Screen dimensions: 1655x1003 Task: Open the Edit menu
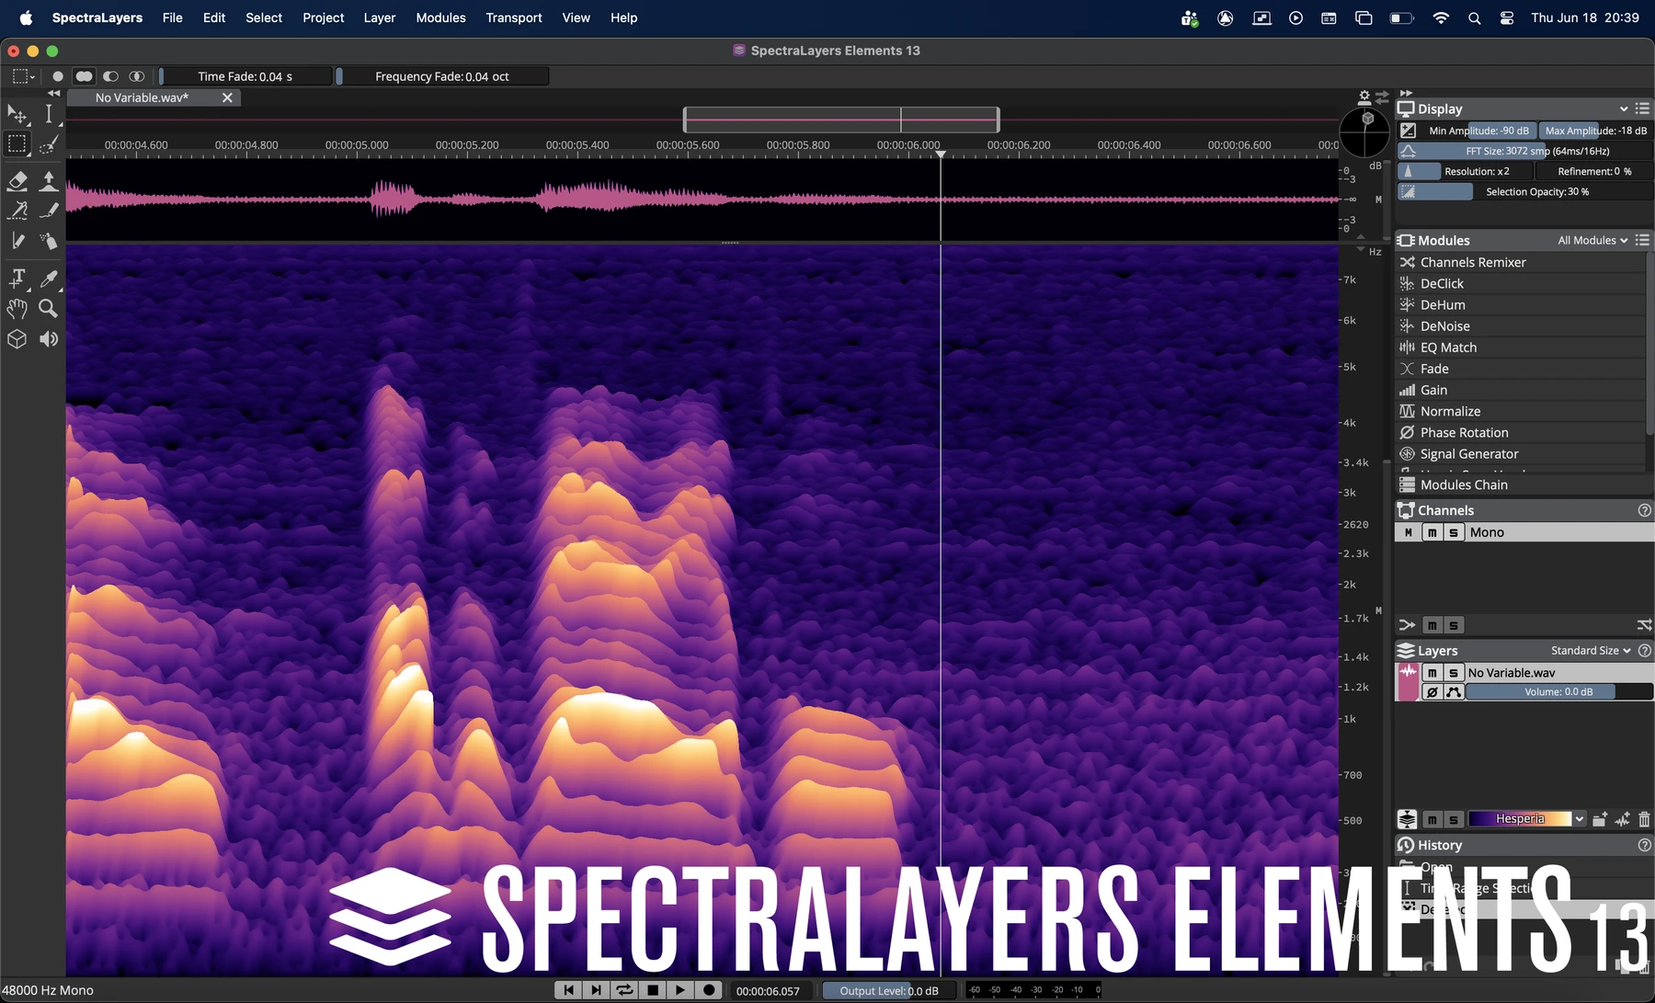pos(214,17)
